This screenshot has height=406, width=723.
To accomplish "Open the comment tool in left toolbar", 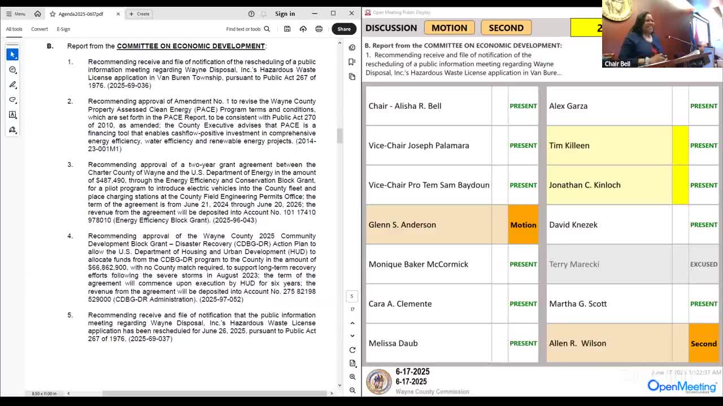I will (12, 69).
